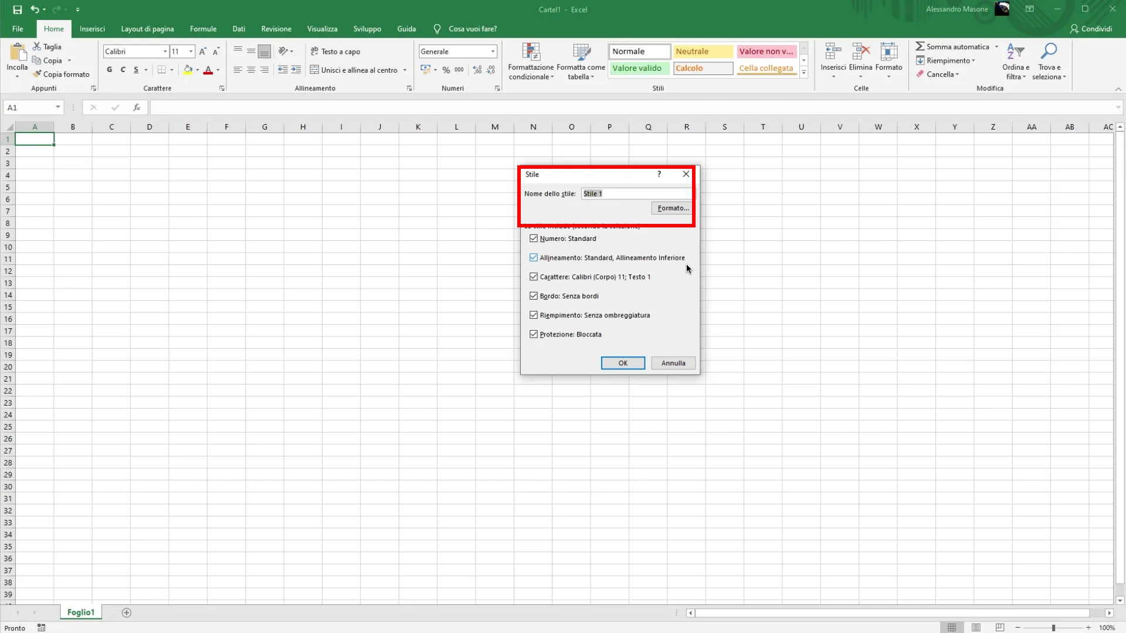This screenshot has height=633, width=1126.
Task: Click the Formattazione condizionale icon
Action: point(531,53)
